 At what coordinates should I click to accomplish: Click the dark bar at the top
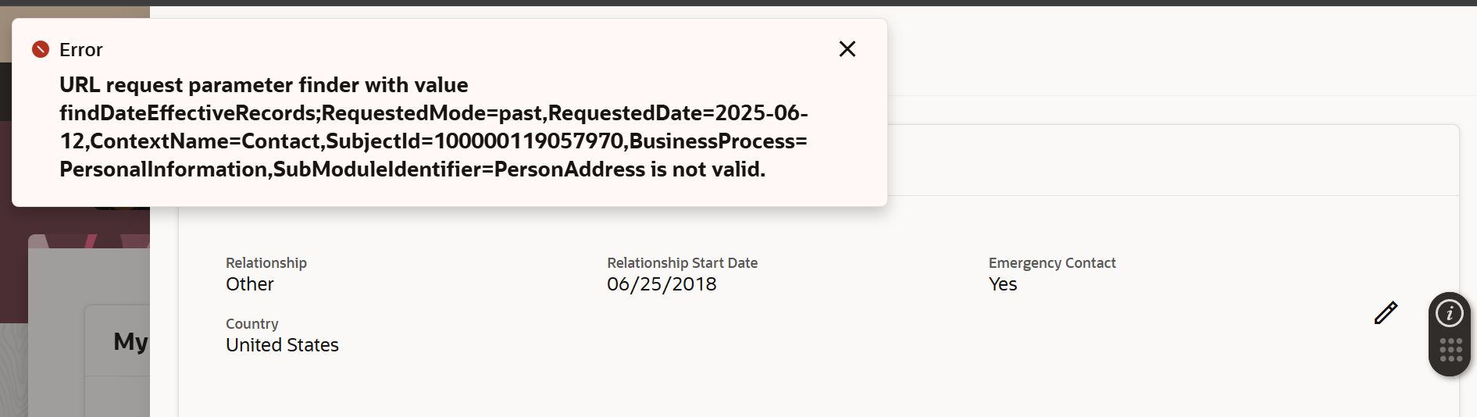pos(738,3)
